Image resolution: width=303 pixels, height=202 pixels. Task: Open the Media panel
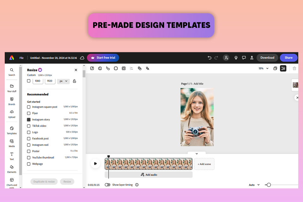(12, 143)
